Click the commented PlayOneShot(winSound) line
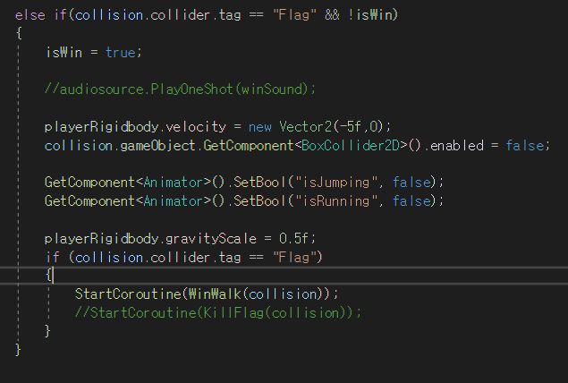 point(180,89)
